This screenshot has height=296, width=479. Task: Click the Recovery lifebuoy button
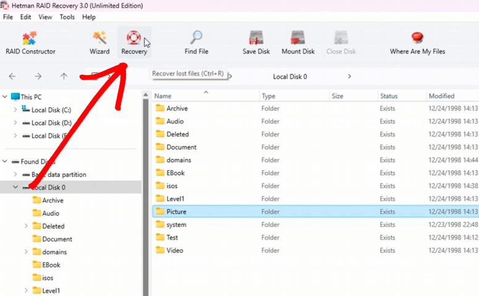(x=134, y=43)
